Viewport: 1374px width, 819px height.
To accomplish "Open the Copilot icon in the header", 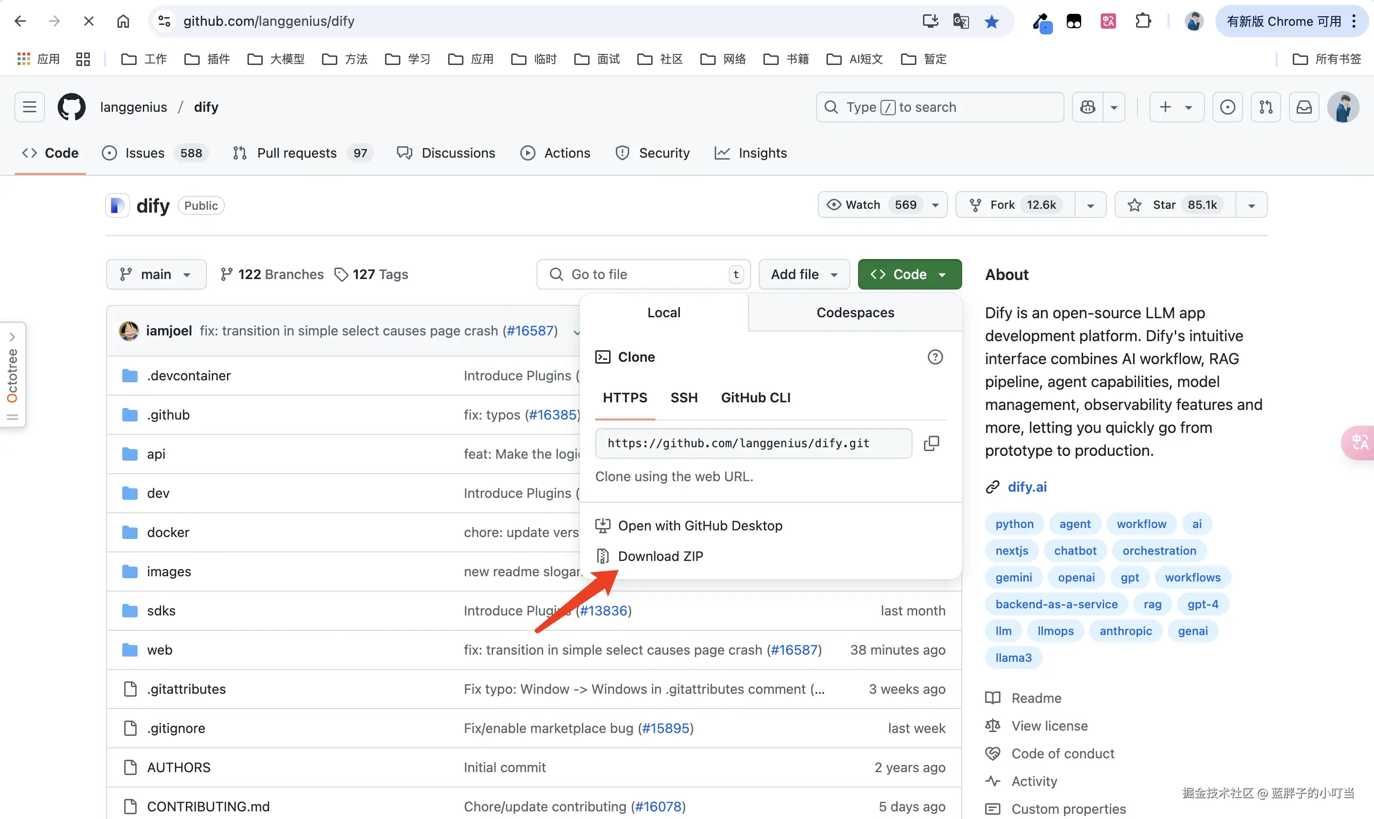I will click(x=1088, y=107).
